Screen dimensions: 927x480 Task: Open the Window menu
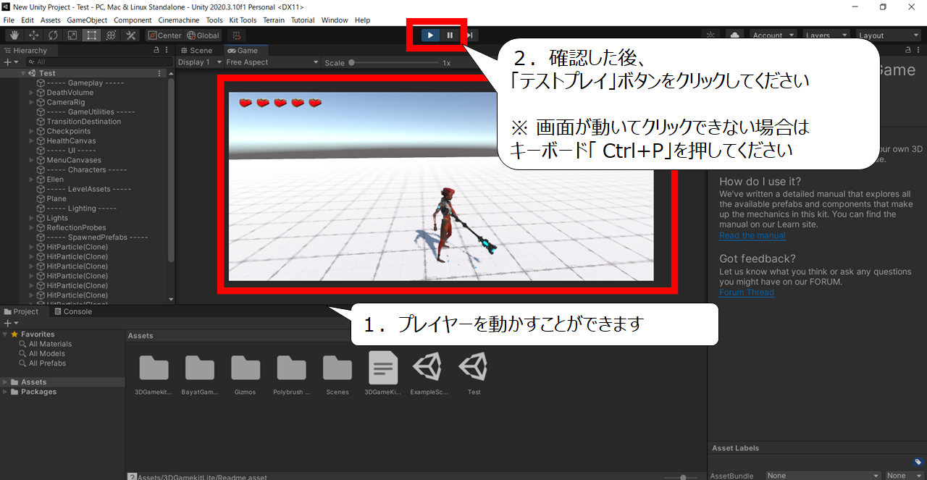(x=335, y=20)
